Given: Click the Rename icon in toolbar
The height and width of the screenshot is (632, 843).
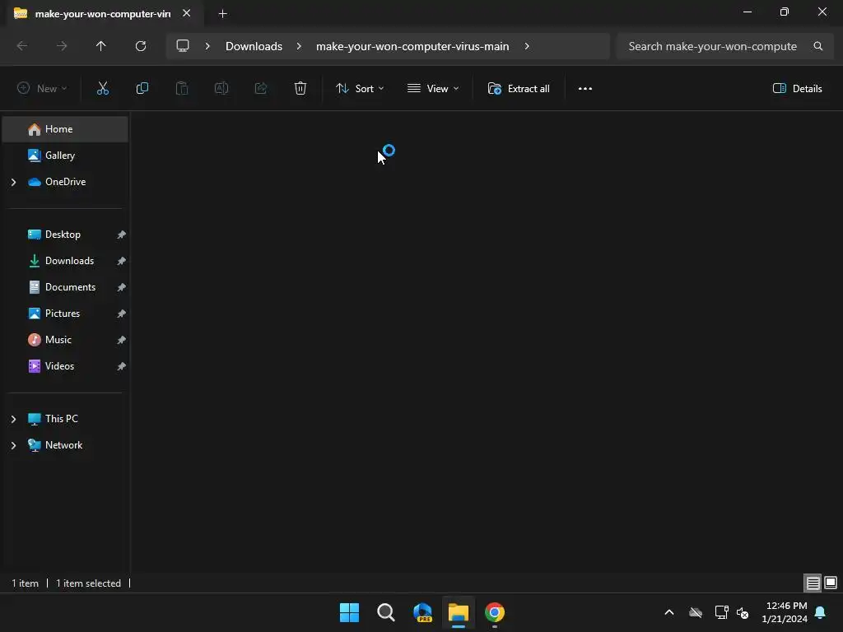Looking at the screenshot, I should 221,89.
